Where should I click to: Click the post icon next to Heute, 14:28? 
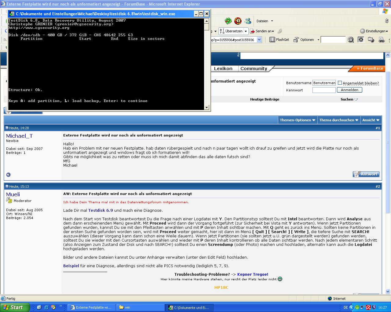pyautogui.click(x=7, y=128)
